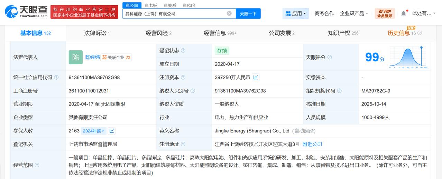The image size is (442, 179).
Task: Click organization code MA39762G-9
Action: click(376, 91)
